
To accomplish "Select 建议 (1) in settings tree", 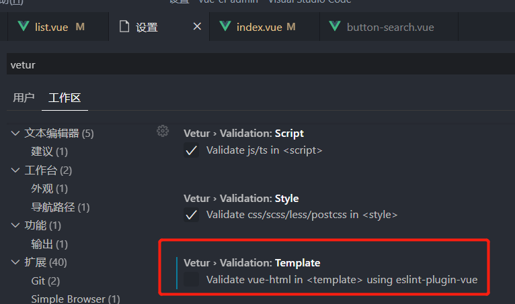I will click(49, 152).
